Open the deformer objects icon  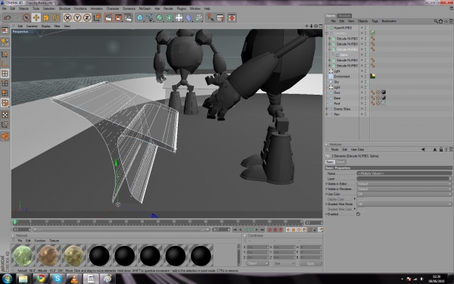[x=188, y=17]
